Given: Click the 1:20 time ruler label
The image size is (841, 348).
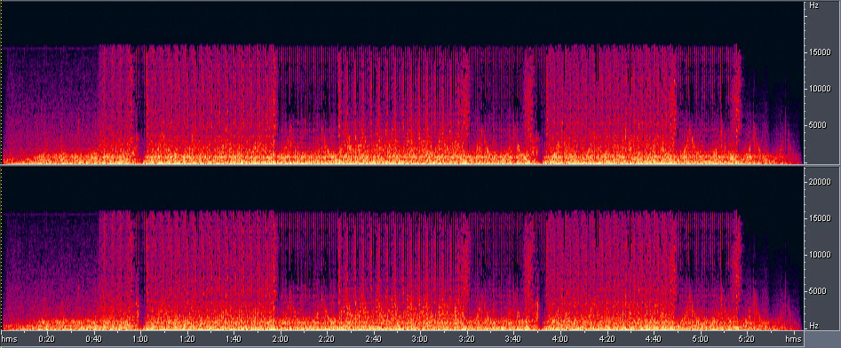Looking at the screenshot, I should (x=187, y=339).
